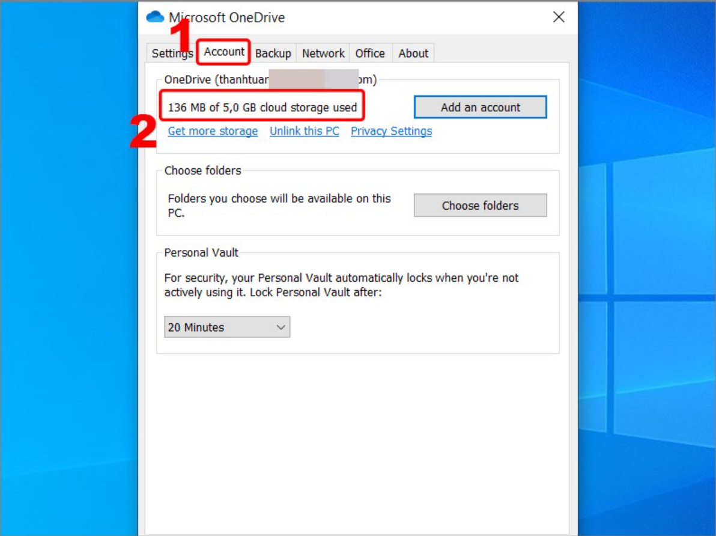
Task: Click the 'OneDrive (thanhtuan…)' account group label
Action: pos(271,79)
